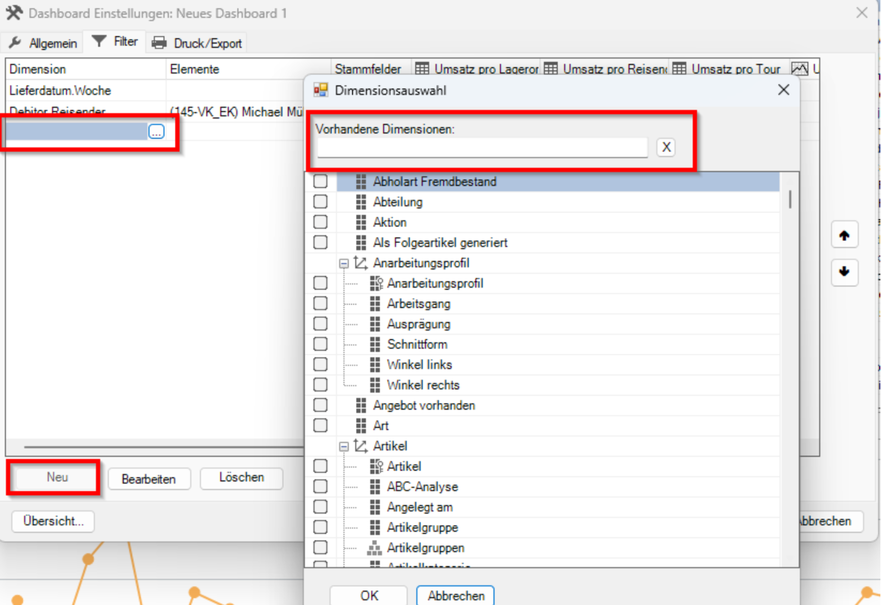
Task: Switch to the Filter tab
Action: [115, 41]
